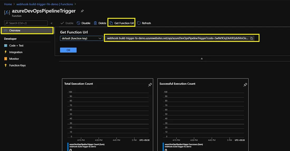The height and width of the screenshot is (151, 290).
Task: Click azureDevOpsPipelineTrigger Count (Sum) legend
Action: [x=87, y=144]
